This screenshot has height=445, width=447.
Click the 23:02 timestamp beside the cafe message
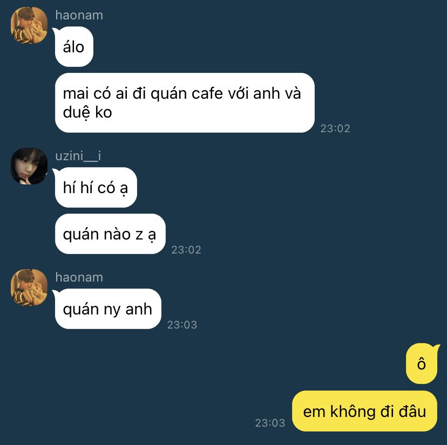[335, 128]
